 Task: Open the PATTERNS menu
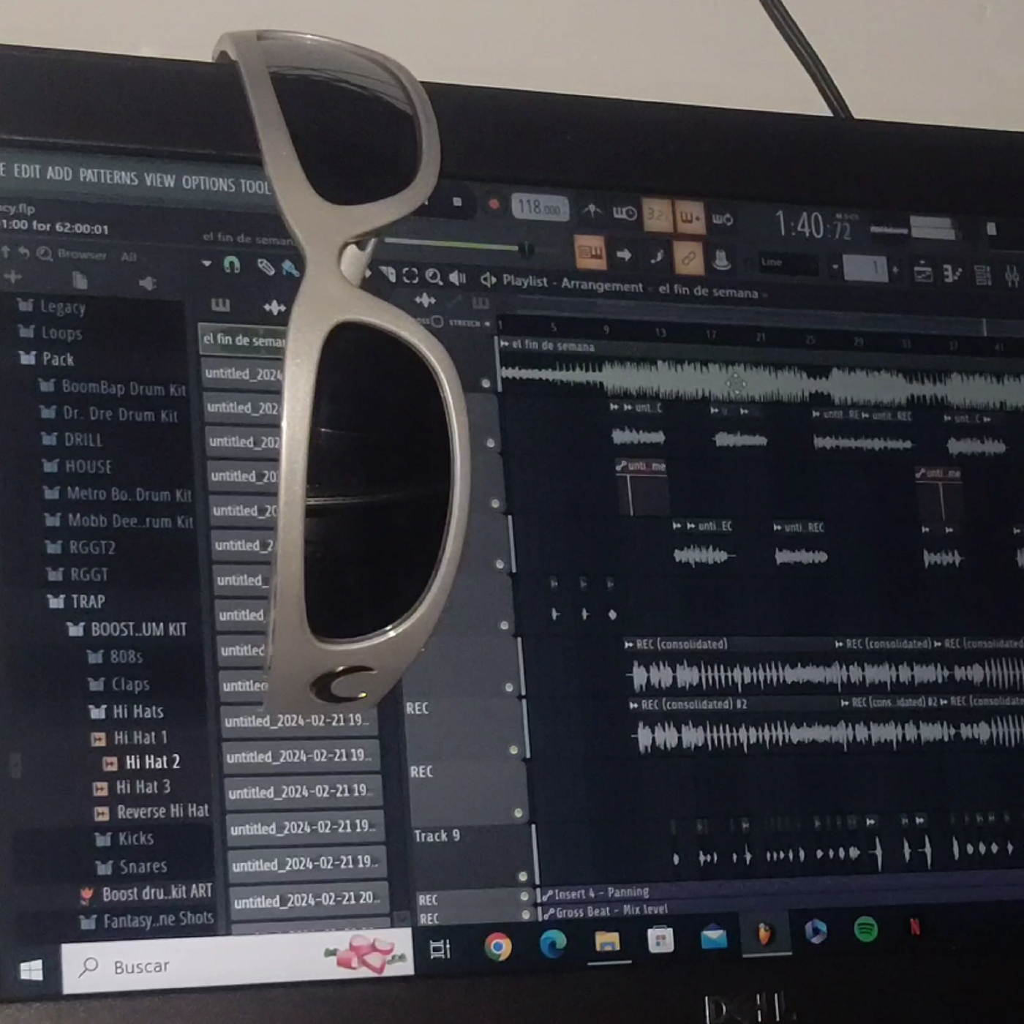(x=108, y=176)
